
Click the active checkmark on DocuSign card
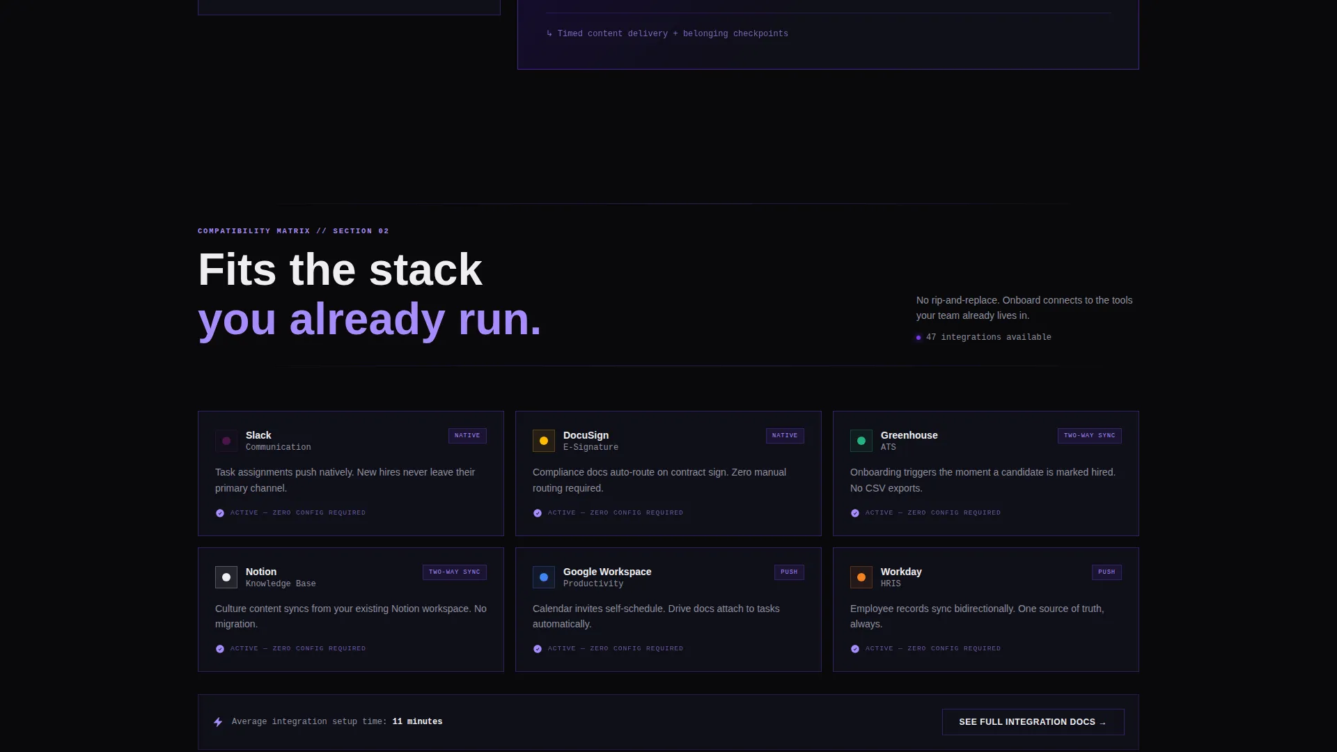click(x=538, y=513)
